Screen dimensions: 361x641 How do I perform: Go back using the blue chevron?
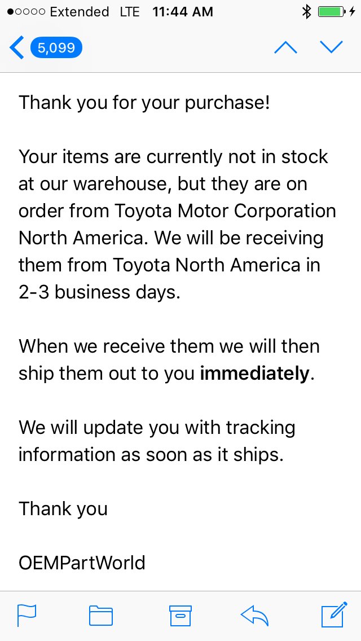(x=16, y=48)
